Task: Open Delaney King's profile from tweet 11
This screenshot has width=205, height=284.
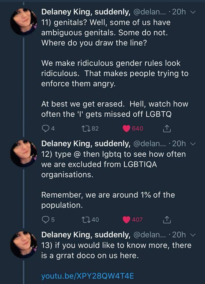Action: coord(85,12)
